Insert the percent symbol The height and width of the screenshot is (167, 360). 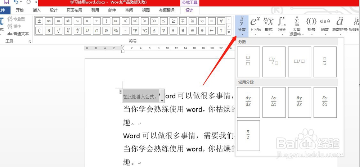[x=116, y=31]
